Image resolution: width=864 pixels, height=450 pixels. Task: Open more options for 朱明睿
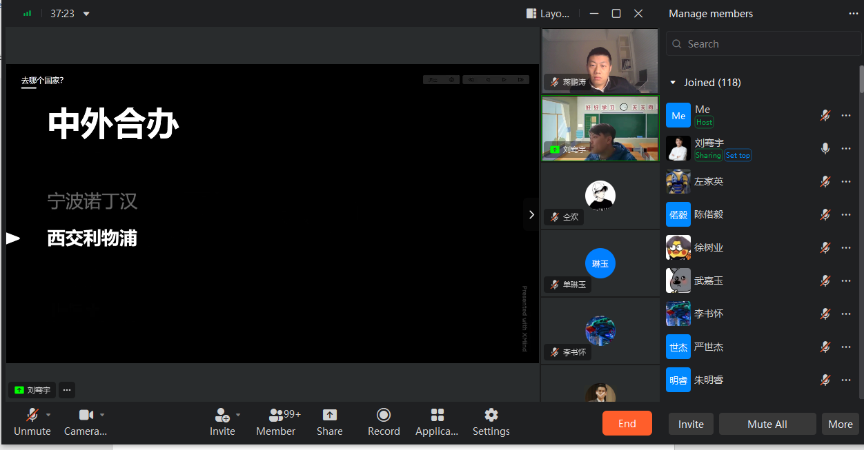click(846, 380)
